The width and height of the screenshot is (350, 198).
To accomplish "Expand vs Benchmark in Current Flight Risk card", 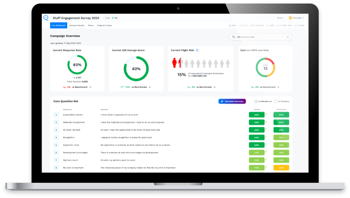I will pyautogui.click(x=214, y=87).
